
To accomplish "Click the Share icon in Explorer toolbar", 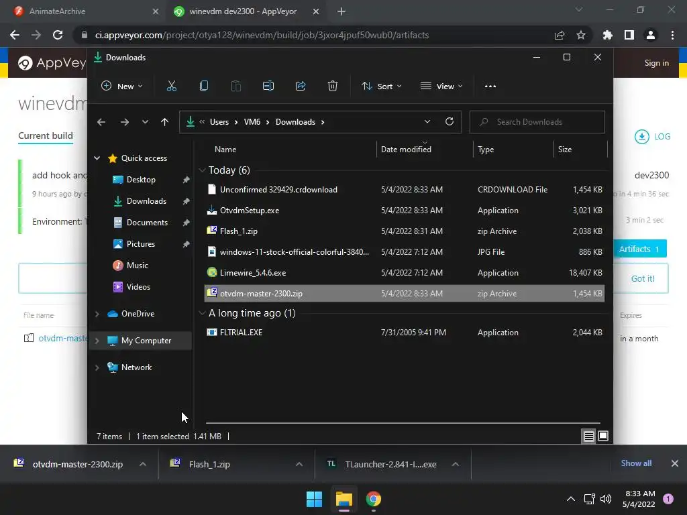I will 301,87.
